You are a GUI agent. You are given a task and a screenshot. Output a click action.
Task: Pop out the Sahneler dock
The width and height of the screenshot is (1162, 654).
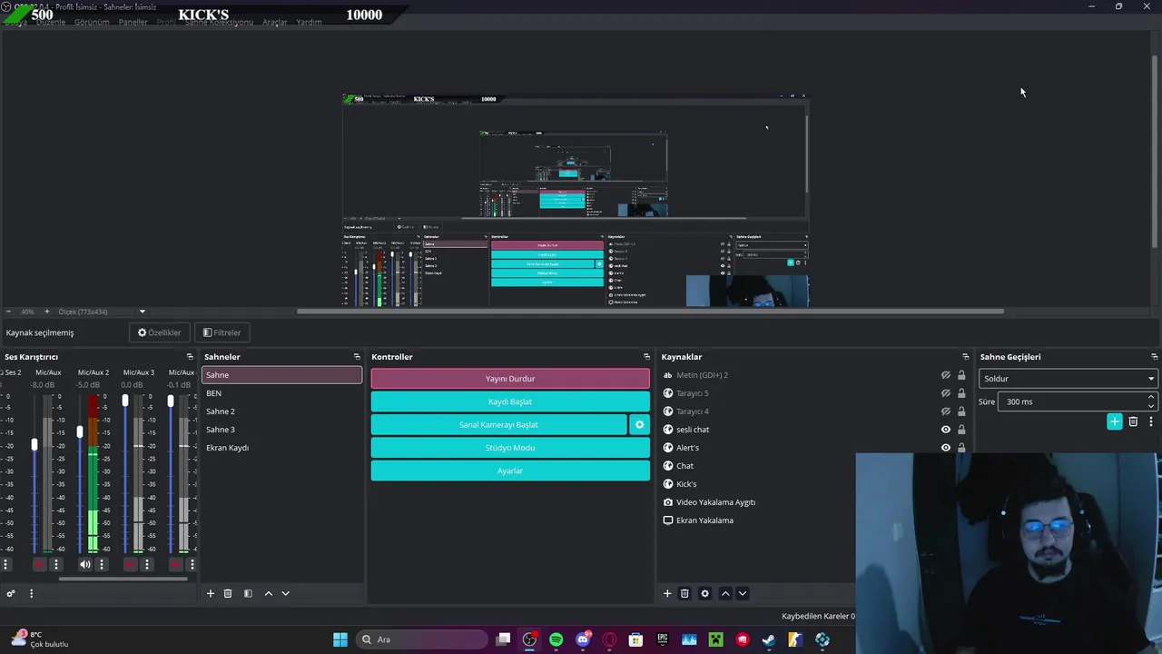(x=357, y=357)
